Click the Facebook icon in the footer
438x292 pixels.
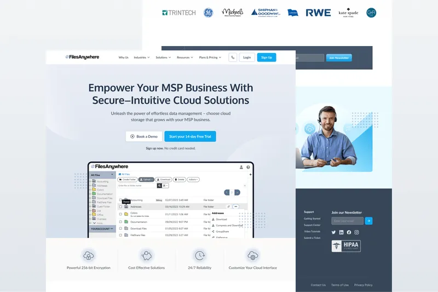[x=349, y=232]
